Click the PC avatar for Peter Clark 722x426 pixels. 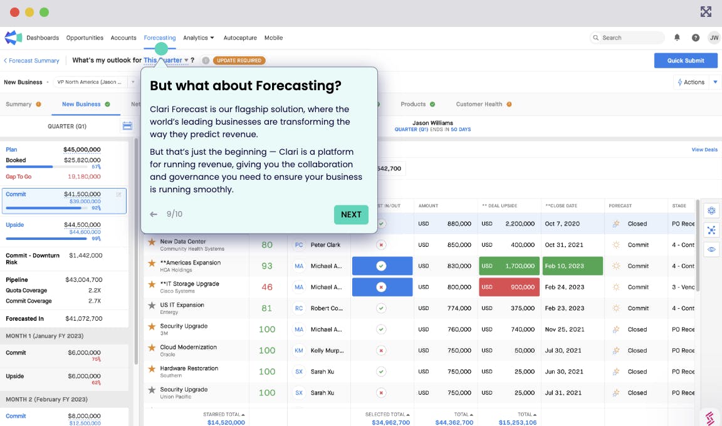tap(299, 245)
